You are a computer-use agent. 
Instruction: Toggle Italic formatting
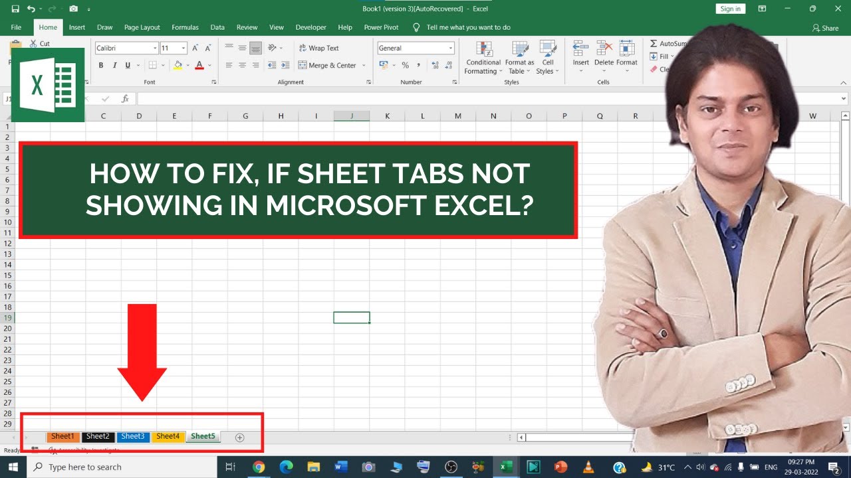(114, 65)
